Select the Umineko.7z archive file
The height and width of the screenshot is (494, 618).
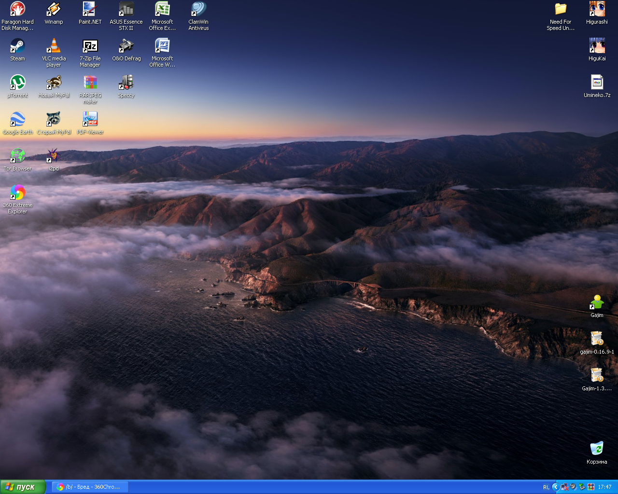tap(597, 83)
